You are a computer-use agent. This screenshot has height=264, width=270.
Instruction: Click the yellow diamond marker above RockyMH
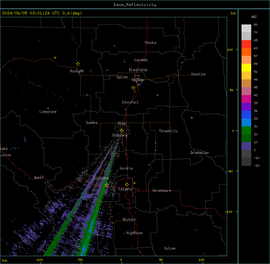click(78, 64)
